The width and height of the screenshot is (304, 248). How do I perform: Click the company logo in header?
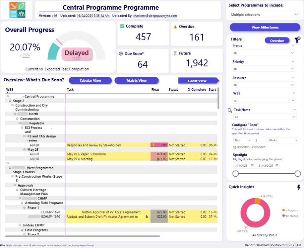pos(17,10)
